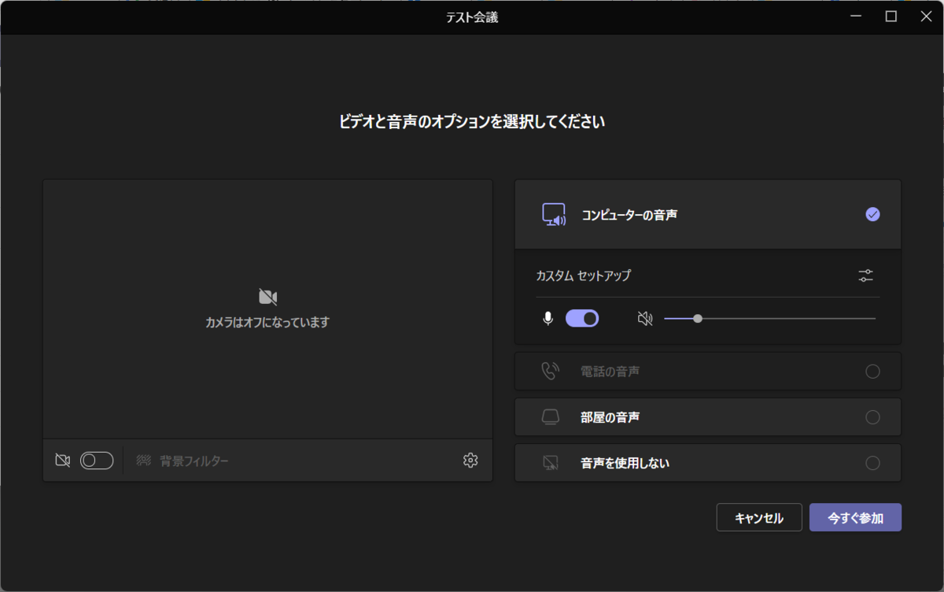944x592 pixels.
Task: Close the テスト会議 window
Action: pyautogui.click(x=926, y=17)
